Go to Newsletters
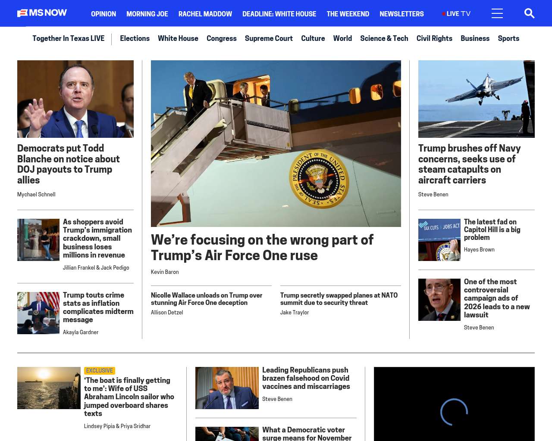Viewport: 552px width, 441px height. [401, 14]
